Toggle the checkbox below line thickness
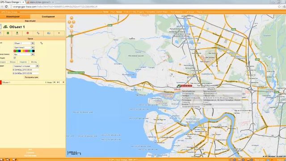Image resolution: width=286 pixels, height=161 pixels. 15,58
